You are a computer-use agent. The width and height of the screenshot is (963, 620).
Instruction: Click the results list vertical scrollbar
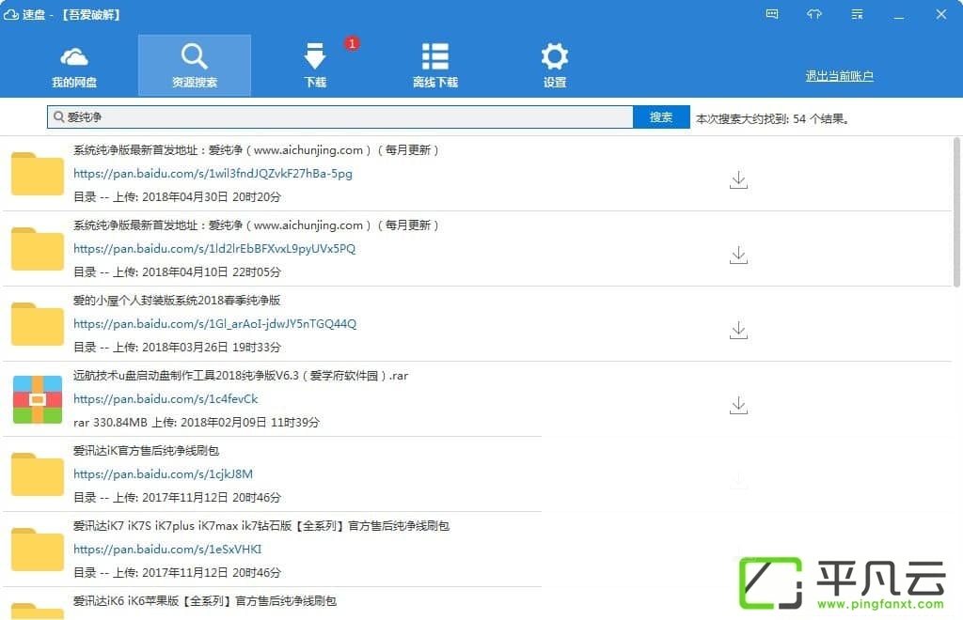click(x=956, y=212)
